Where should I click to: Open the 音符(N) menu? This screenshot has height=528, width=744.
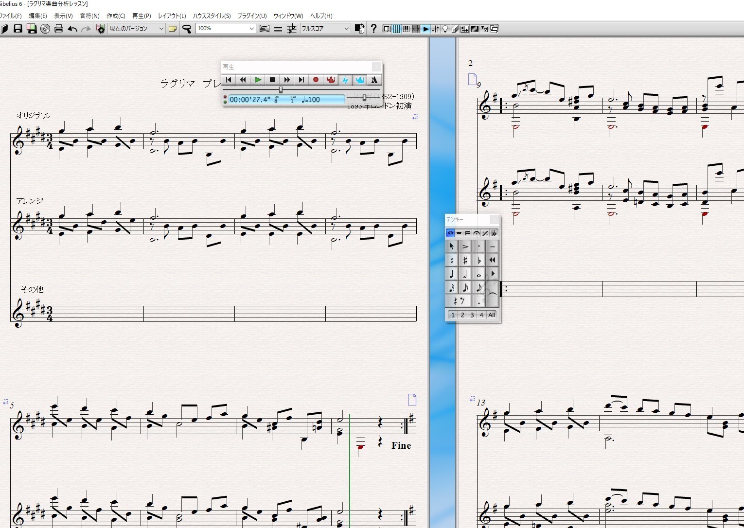pyautogui.click(x=89, y=16)
